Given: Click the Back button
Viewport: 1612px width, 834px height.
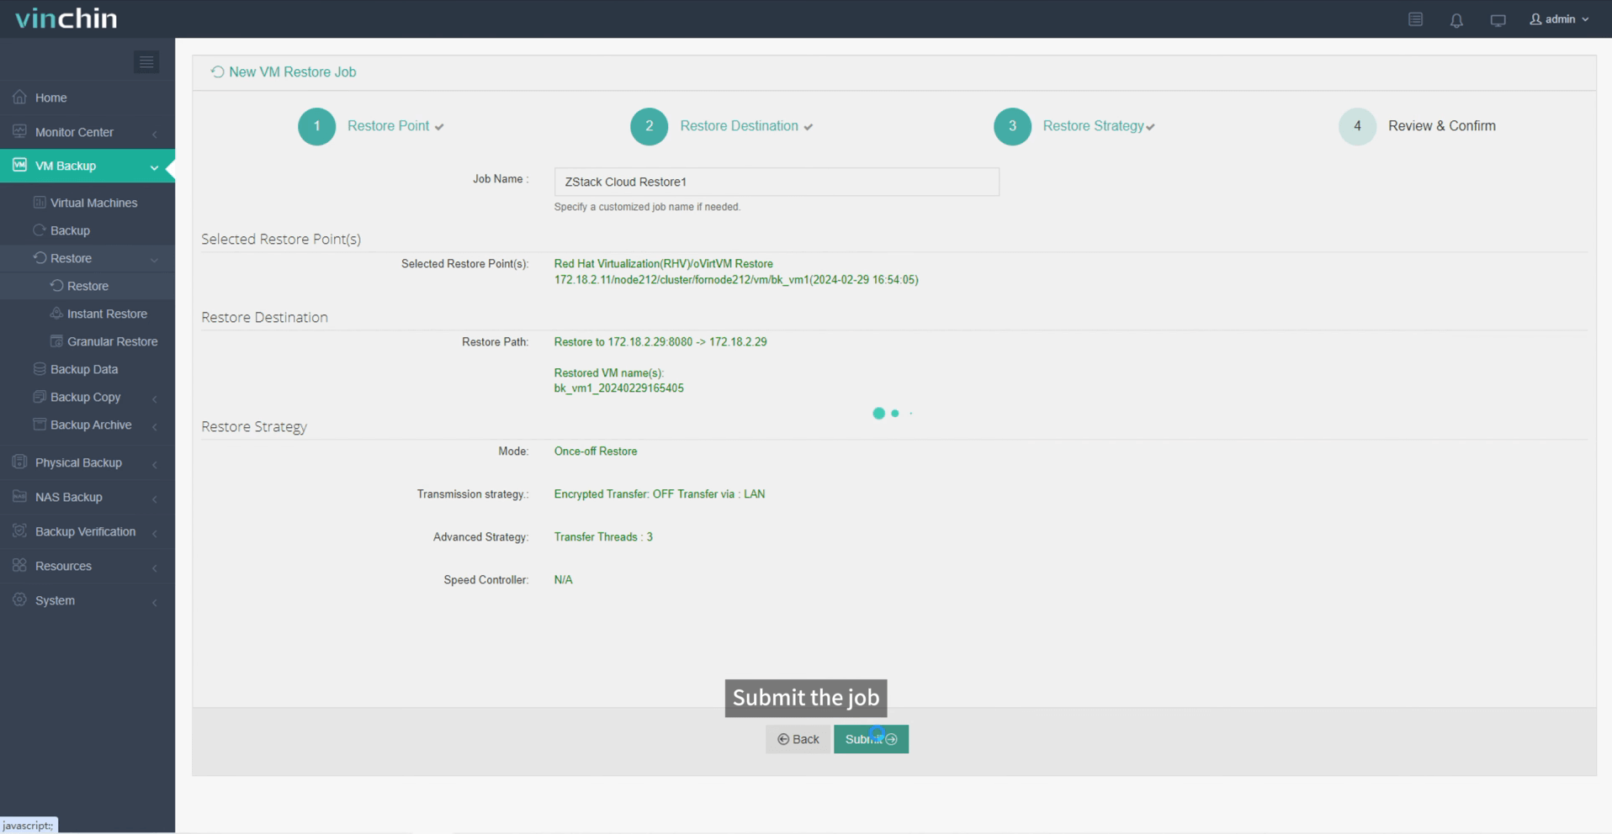Looking at the screenshot, I should pyautogui.click(x=798, y=739).
